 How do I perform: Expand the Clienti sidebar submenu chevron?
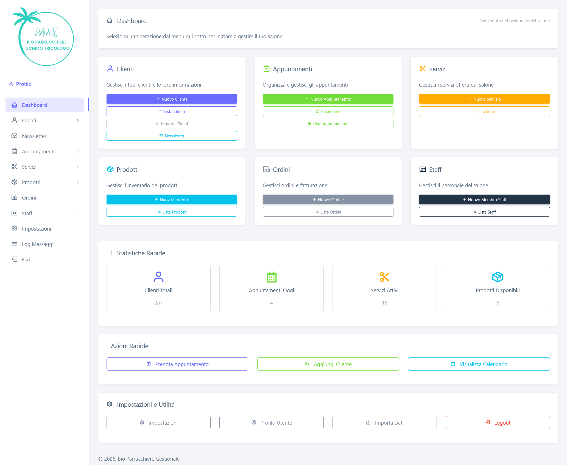coord(78,120)
